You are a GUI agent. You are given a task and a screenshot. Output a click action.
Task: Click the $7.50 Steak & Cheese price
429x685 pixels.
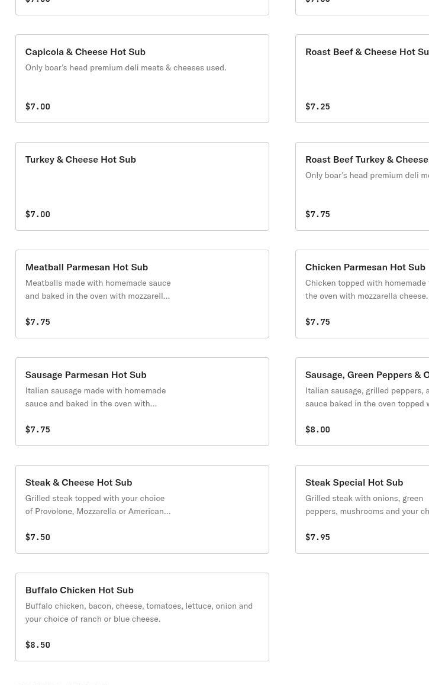coord(38,537)
